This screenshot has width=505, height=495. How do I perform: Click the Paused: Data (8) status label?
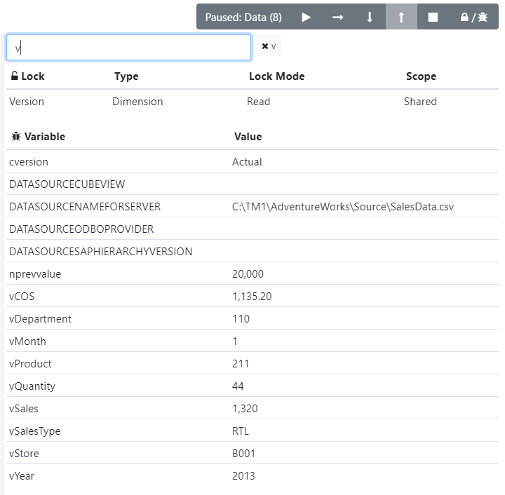pos(243,17)
